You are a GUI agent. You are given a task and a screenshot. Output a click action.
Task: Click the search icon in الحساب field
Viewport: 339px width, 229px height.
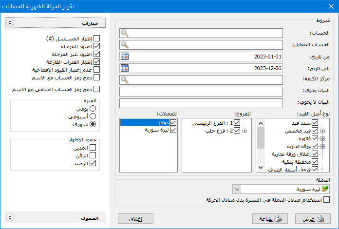125,33
